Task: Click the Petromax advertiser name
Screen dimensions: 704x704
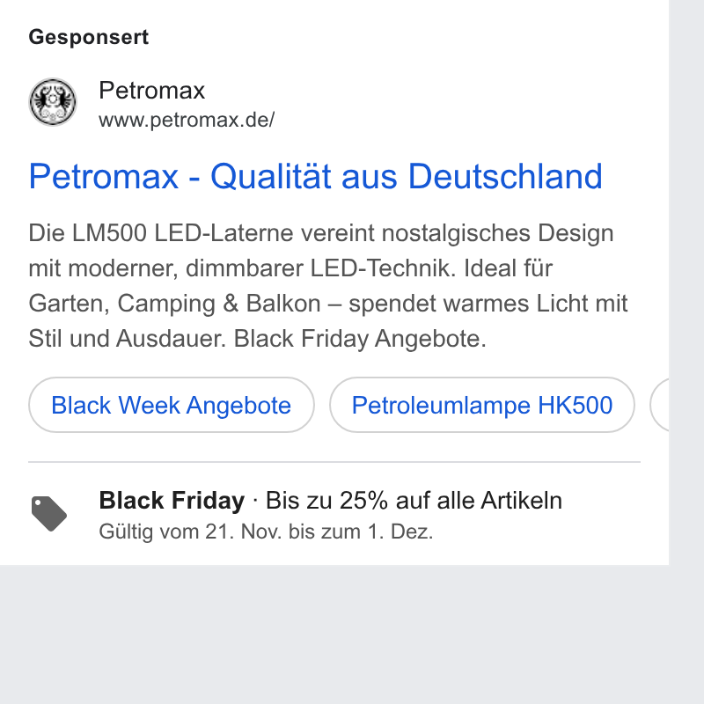Action: point(151,91)
